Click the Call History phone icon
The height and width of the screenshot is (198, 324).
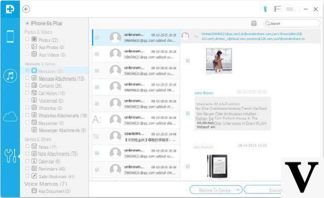(x=34, y=93)
